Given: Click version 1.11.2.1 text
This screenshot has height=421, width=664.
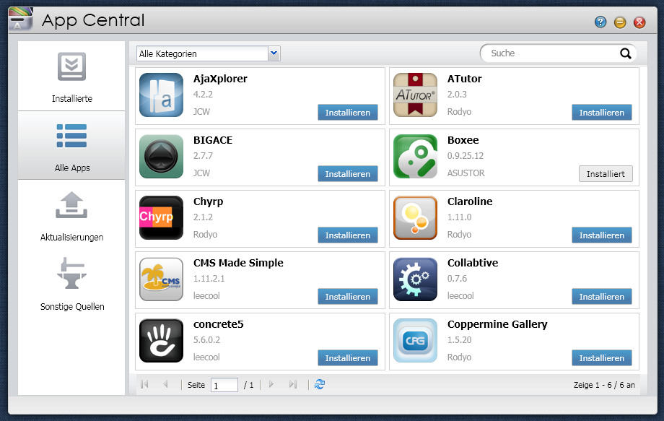Looking at the screenshot, I should click(x=209, y=278).
